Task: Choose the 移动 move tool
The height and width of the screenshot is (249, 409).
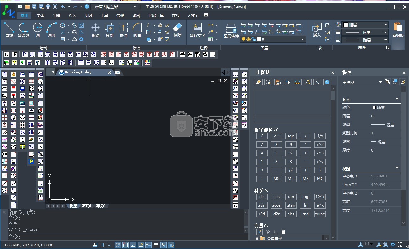Action: pos(96,30)
